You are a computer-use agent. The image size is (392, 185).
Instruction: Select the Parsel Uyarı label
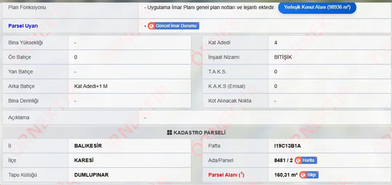coord(23,26)
